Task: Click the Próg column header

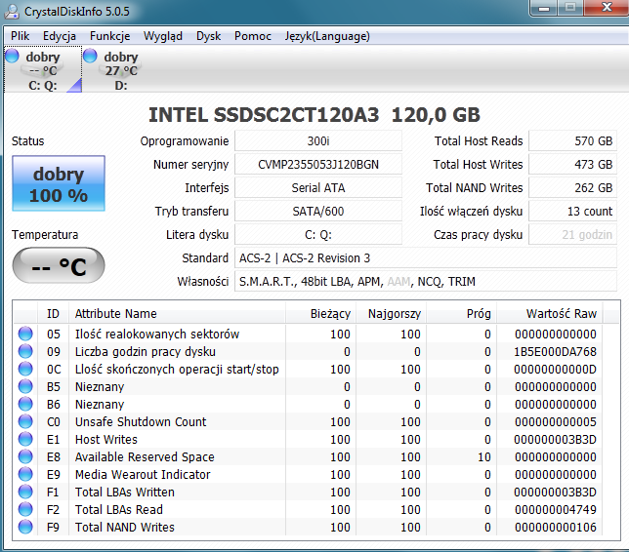Action: [x=461, y=313]
